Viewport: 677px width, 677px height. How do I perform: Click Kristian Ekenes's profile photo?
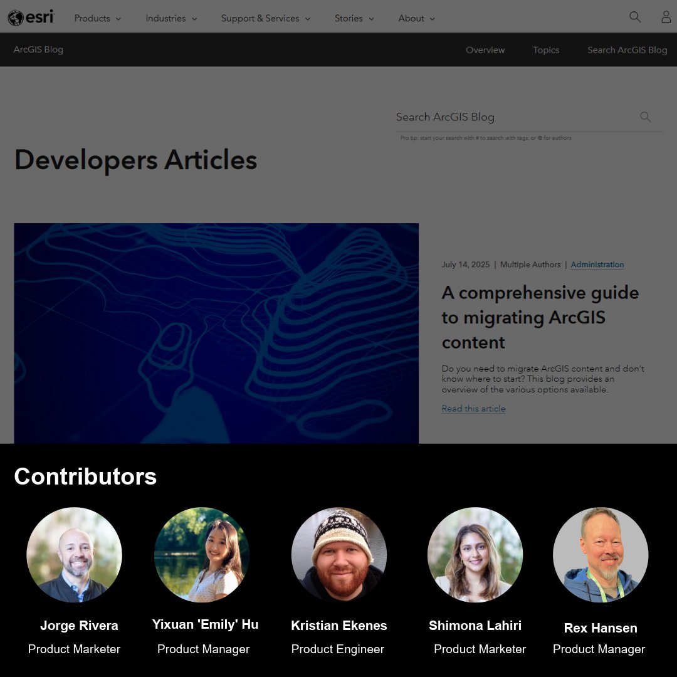(x=339, y=555)
